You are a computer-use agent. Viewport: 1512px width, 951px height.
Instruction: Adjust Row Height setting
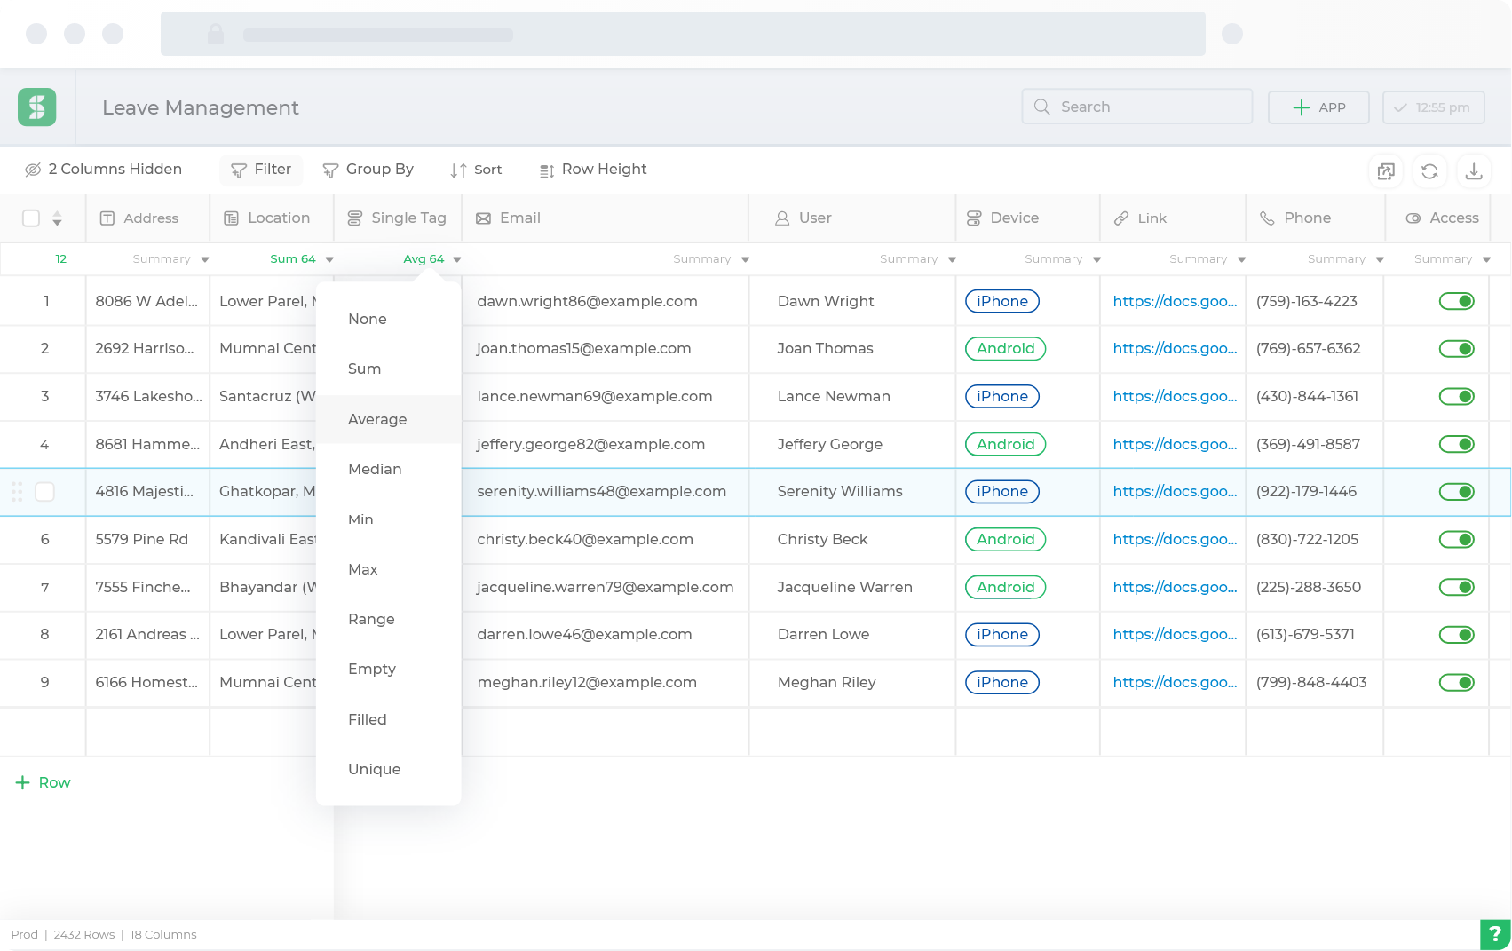593,170
